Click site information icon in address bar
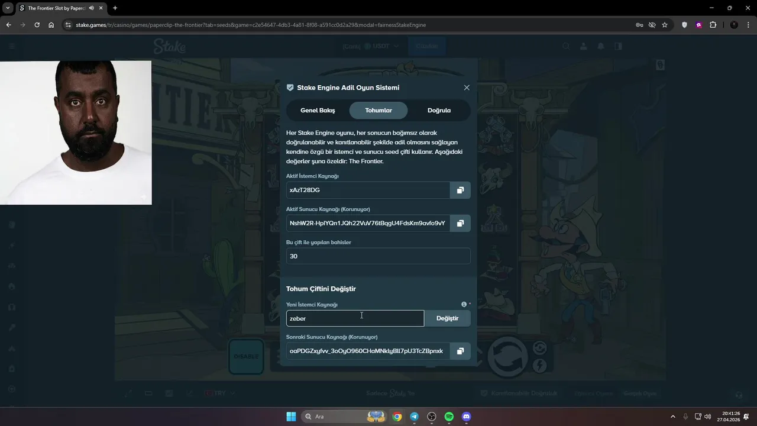 pos(68,25)
